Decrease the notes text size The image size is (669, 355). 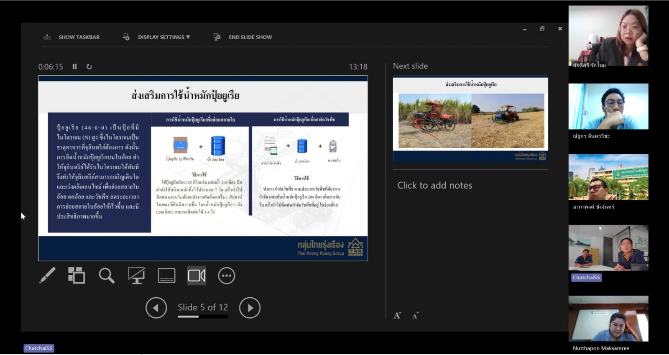(x=415, y=316)
